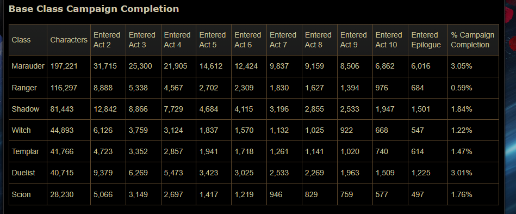Select the Entered Act 6 header

(x=249, y=40)
